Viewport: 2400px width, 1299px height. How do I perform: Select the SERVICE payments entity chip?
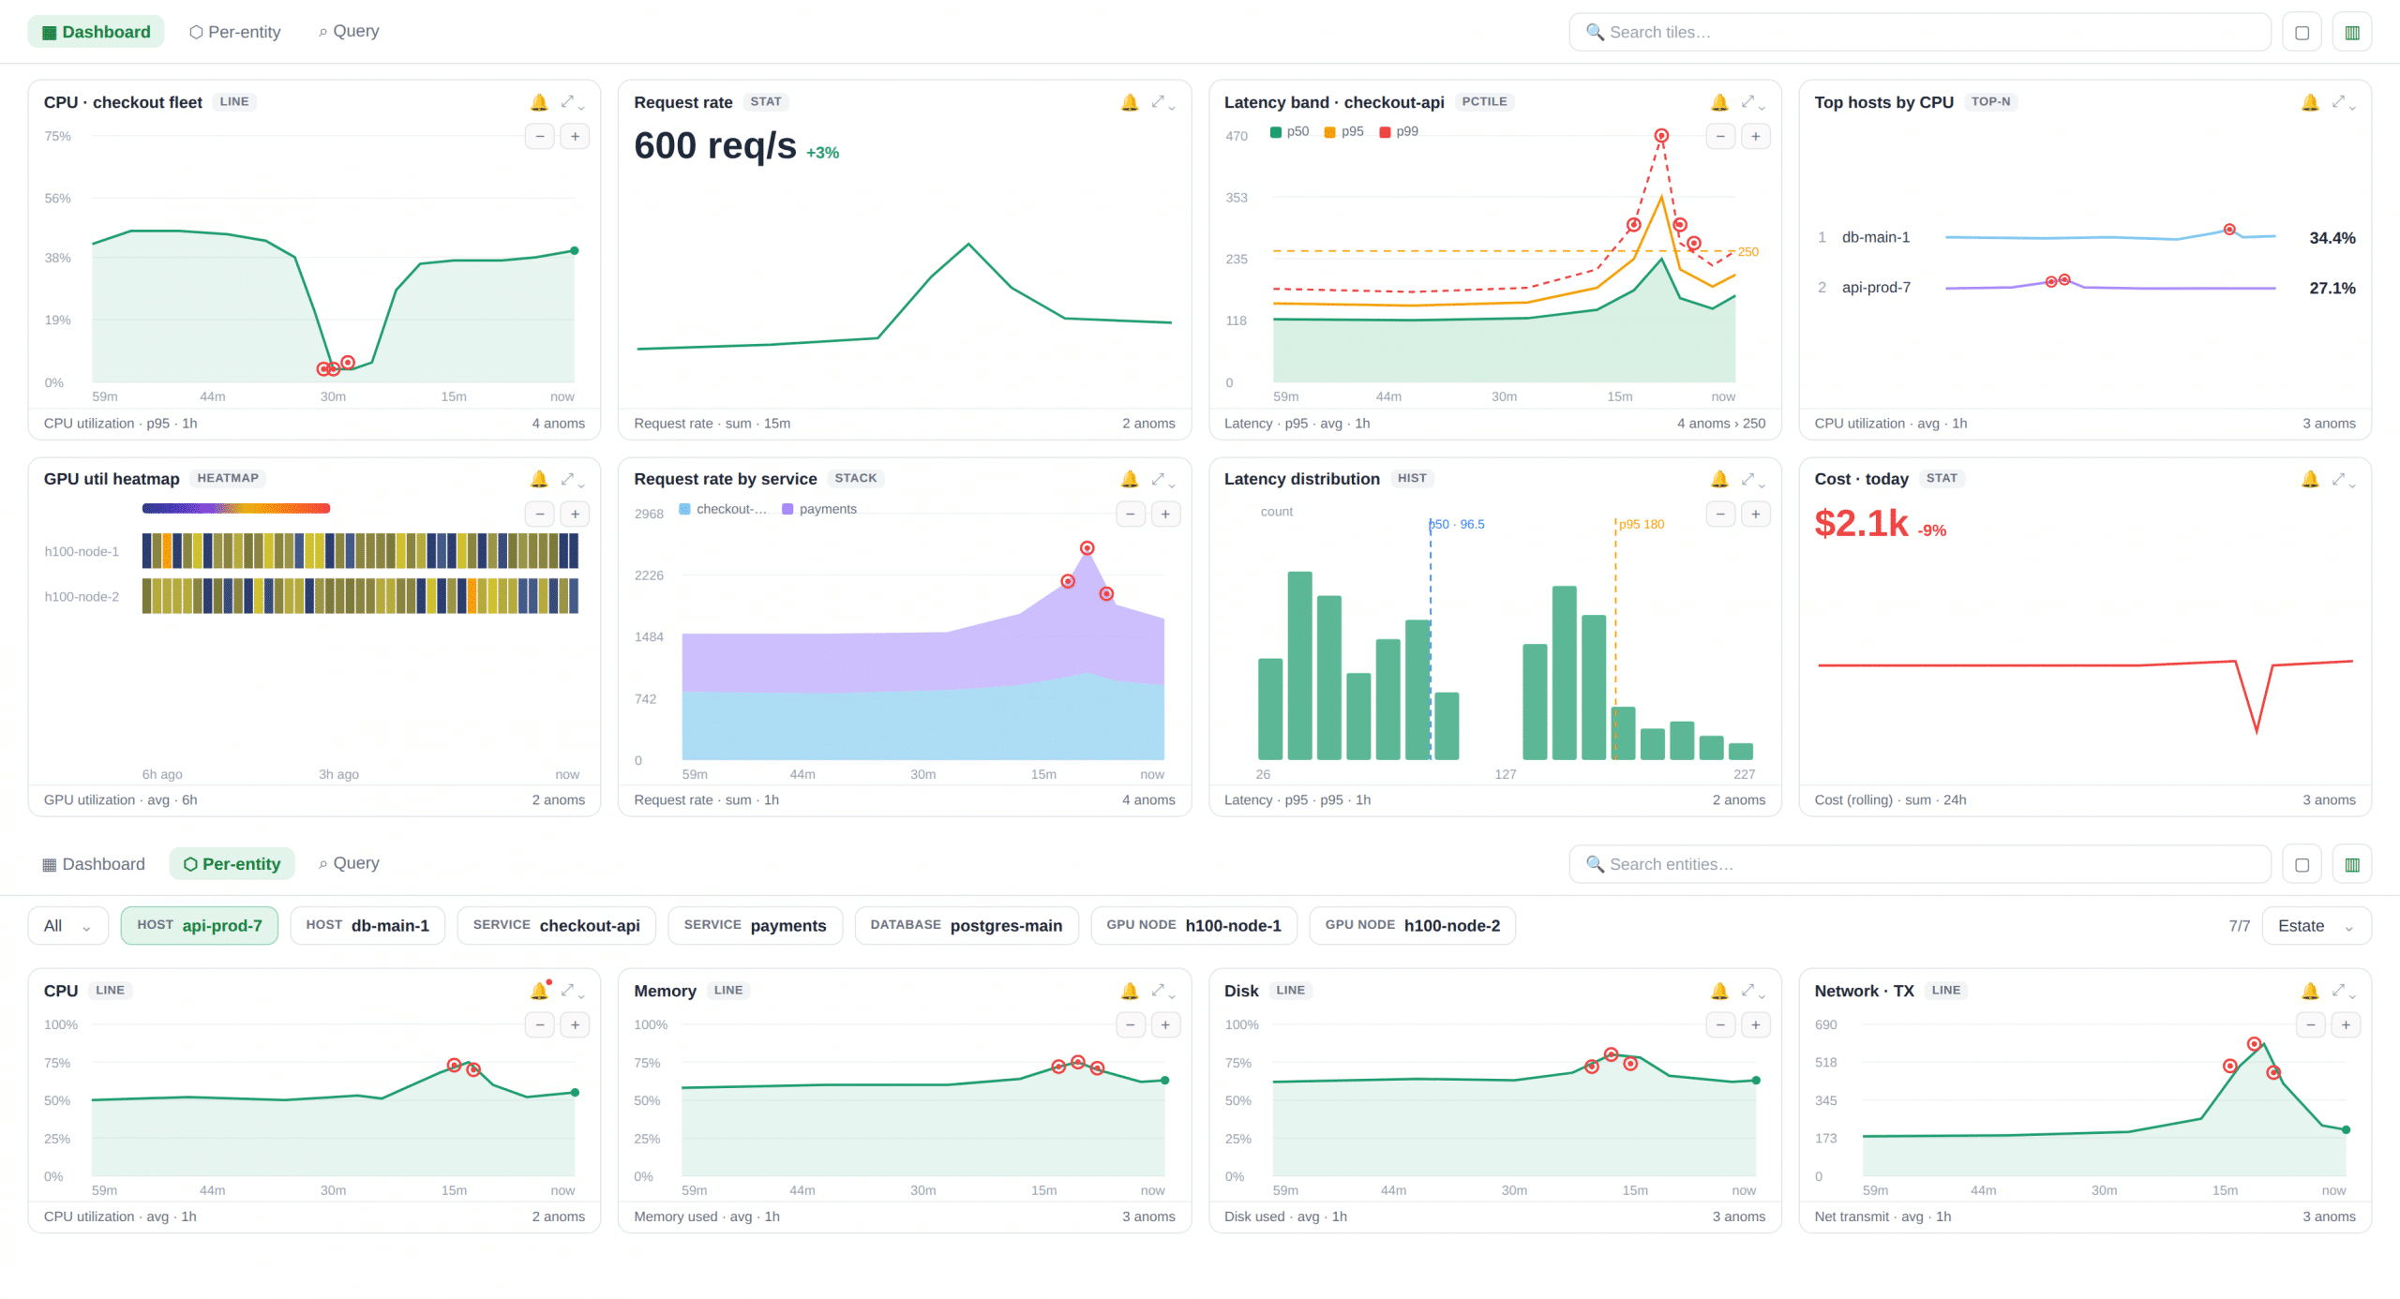[x=756, y=926]
